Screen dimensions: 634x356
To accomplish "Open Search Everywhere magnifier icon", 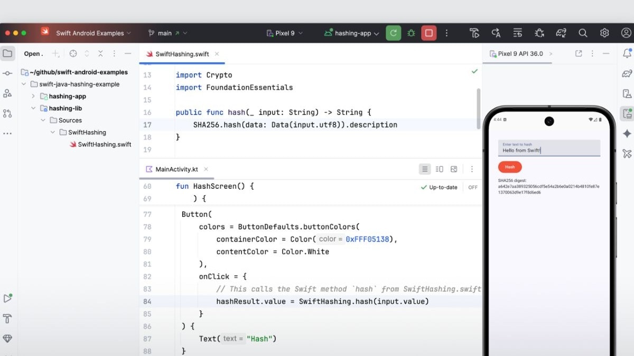I will tap(583, 33).
